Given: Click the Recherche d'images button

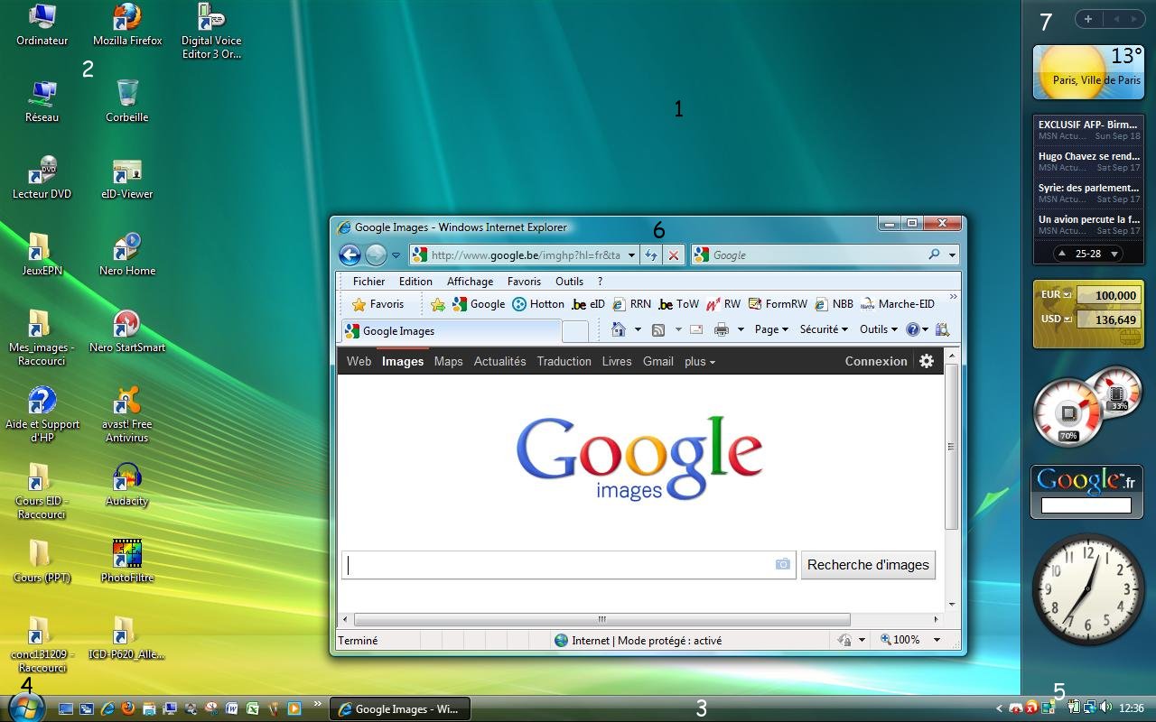Looking at the screenshot, I should point(868,565).
